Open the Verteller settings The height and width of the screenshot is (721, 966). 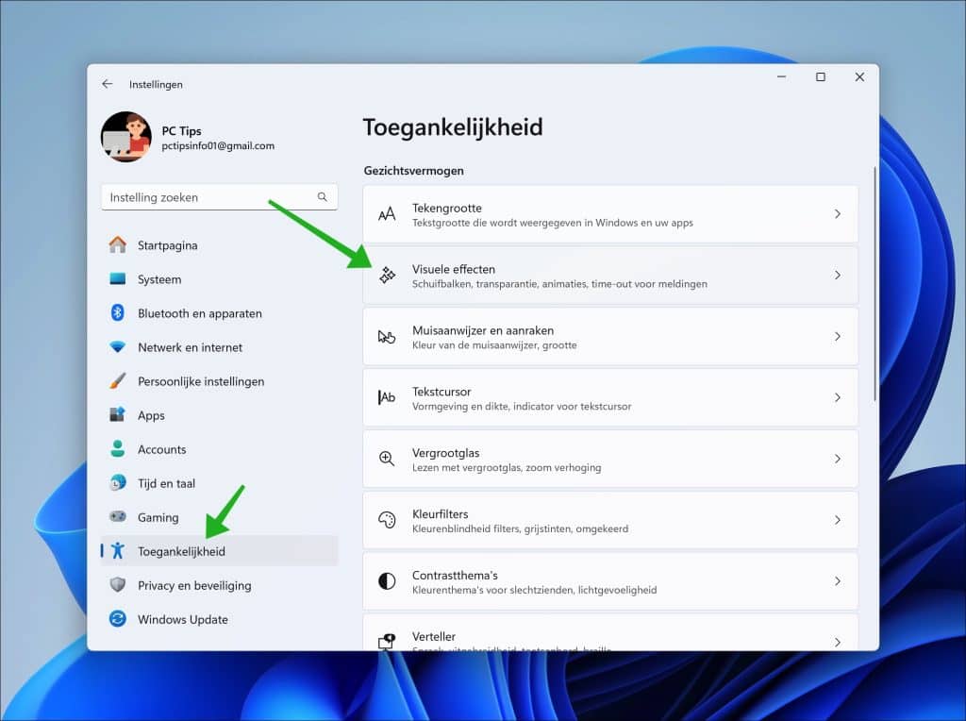coord(610,632)
